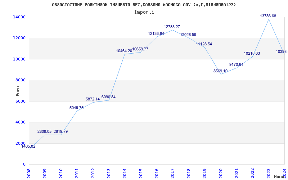Click the data label 12026.59
The width and height of the screenshot is (288, 180).
[188, 35]
